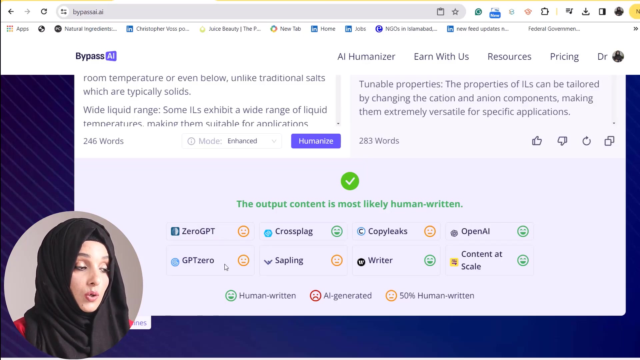
Task: Click the input text scrollbar down arrow
Action: point(338,124)
